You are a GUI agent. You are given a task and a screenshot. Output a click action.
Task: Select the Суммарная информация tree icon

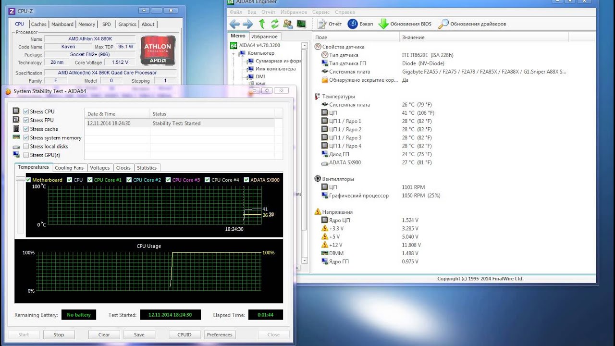(x=250, y=61)
